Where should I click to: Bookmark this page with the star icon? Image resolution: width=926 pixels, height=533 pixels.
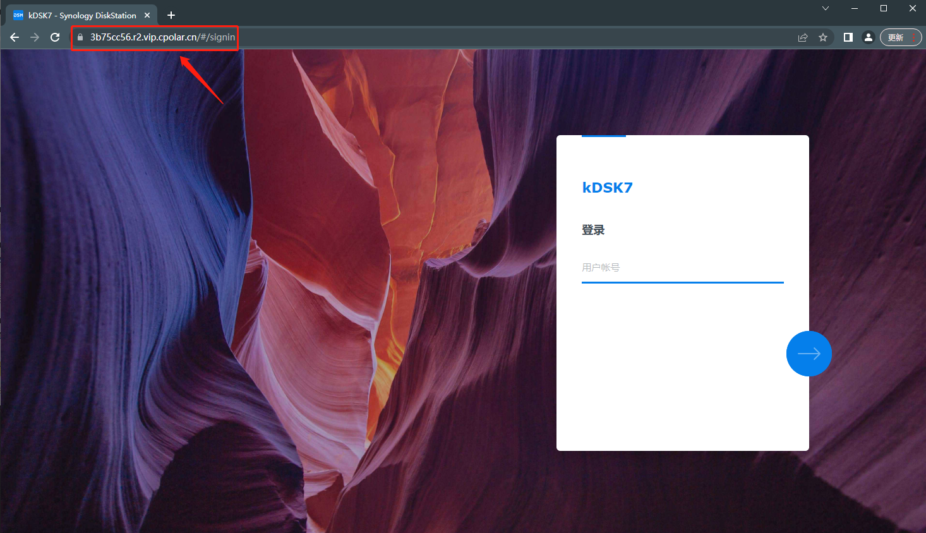(x=823, y=37)
